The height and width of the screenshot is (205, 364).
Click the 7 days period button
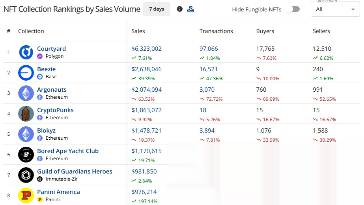157,9
